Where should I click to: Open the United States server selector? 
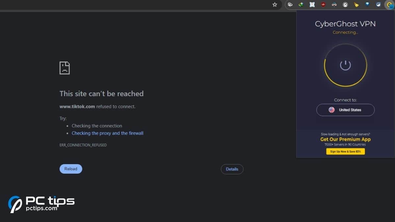point(345,110)
